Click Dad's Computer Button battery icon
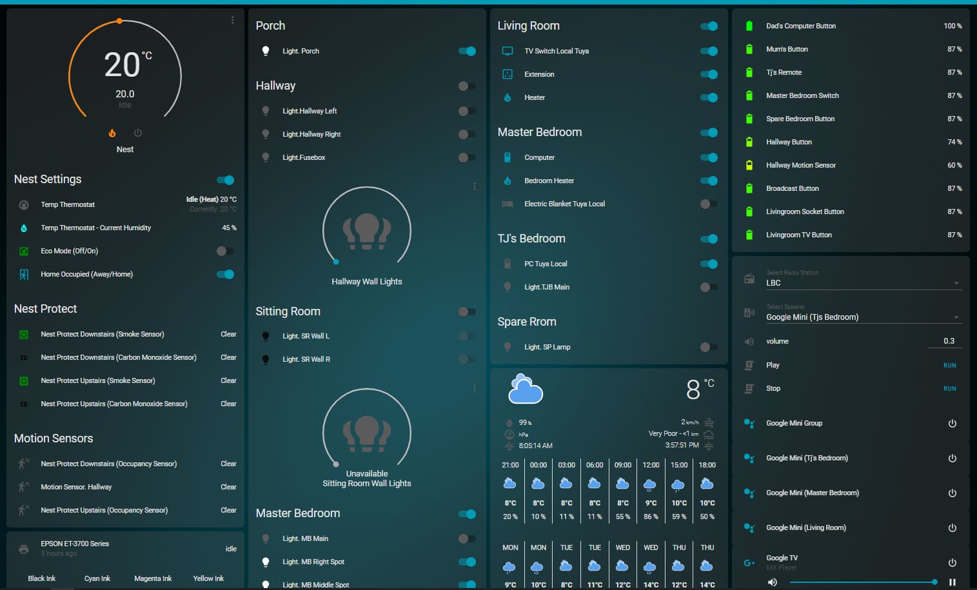This screenshot has width=977, height=590. click(x=749, y=26)
